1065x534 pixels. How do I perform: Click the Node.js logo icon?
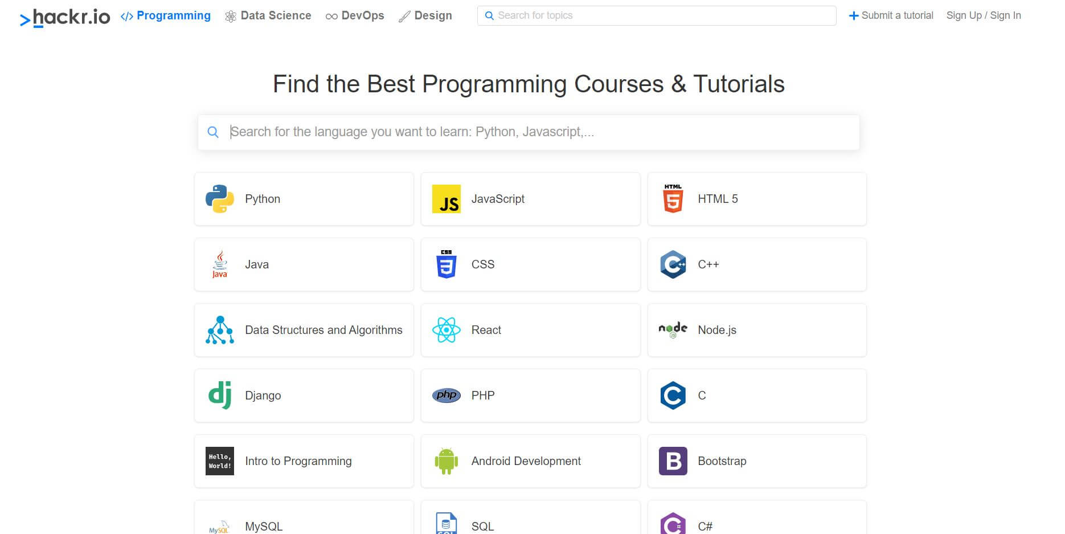pyautogui.click(x=673, y=330)
